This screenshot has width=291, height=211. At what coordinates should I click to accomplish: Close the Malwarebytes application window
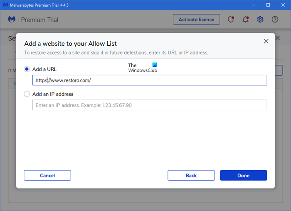coord(283,5)
